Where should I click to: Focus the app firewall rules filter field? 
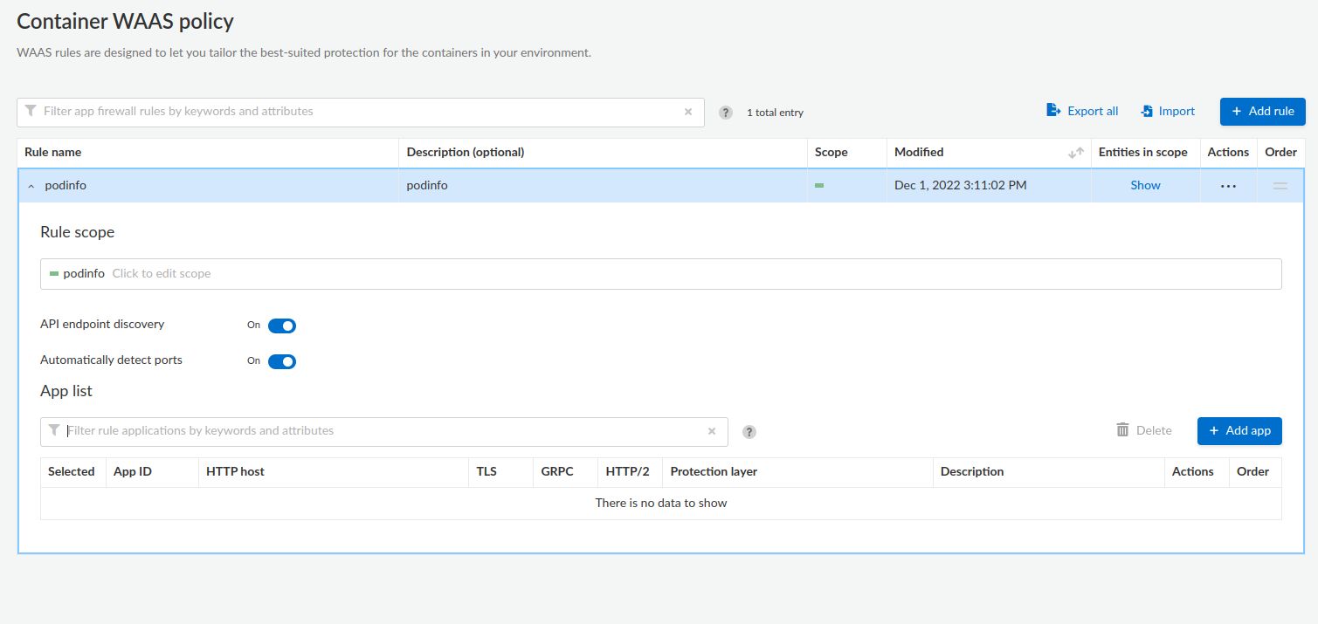click(x=358, y=112)
